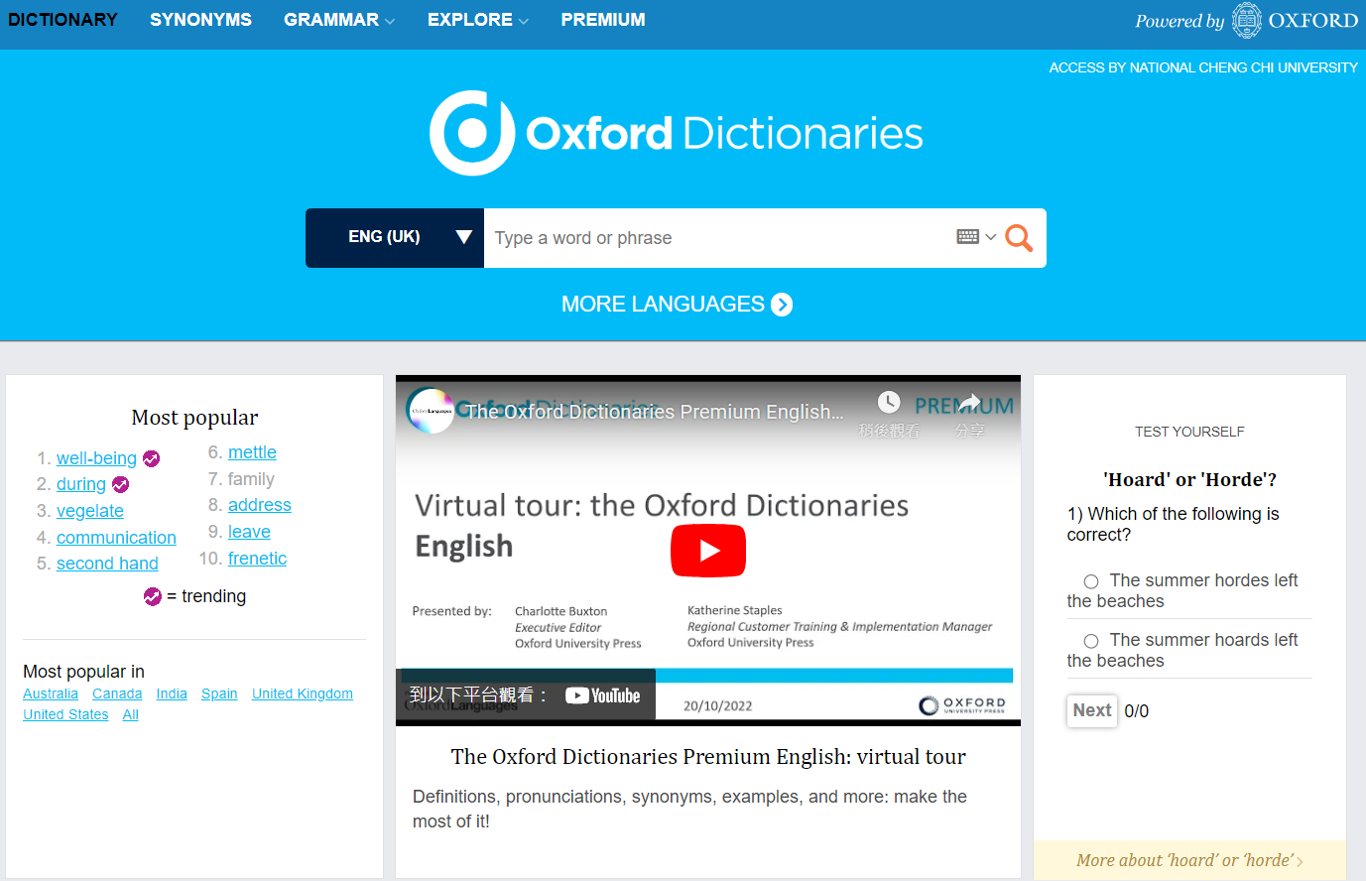Viewport: 1366px width, 881px height.
Task: Click the trending legend icon
Action: point(152,596)
